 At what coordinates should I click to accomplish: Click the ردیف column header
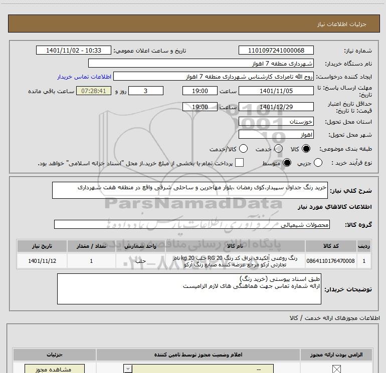tap(364, 246)
